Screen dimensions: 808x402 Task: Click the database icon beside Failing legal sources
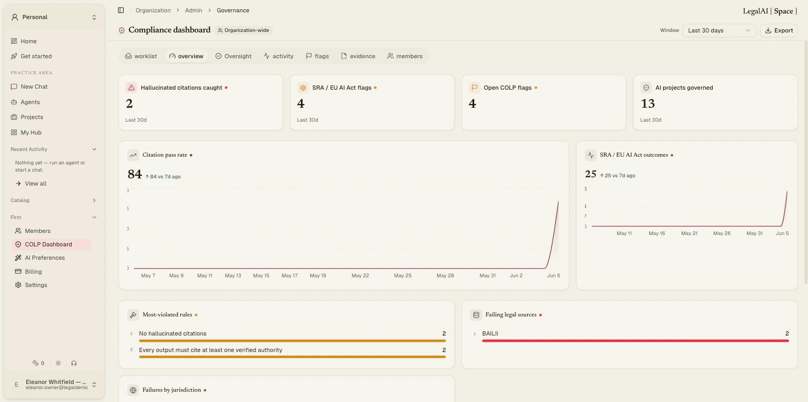tap(476, 315)
